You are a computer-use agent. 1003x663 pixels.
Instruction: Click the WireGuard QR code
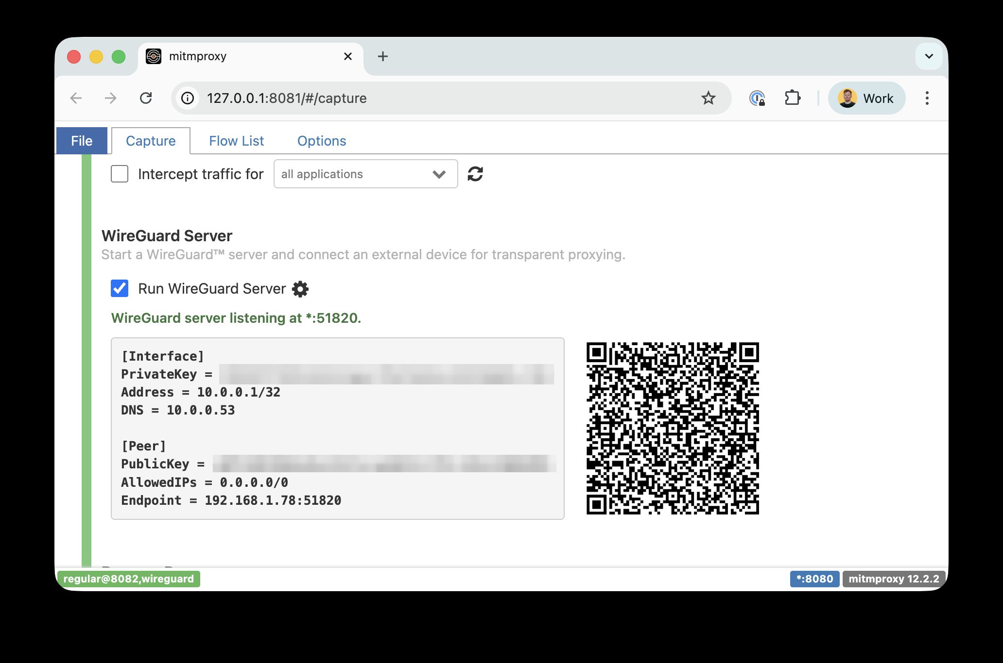tap(673, 428)
